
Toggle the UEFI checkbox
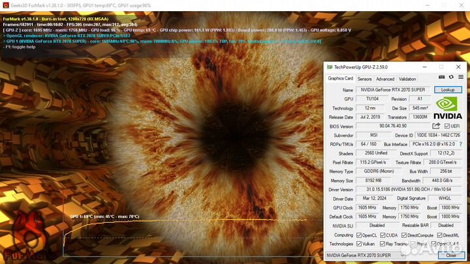tap(446, 126)
